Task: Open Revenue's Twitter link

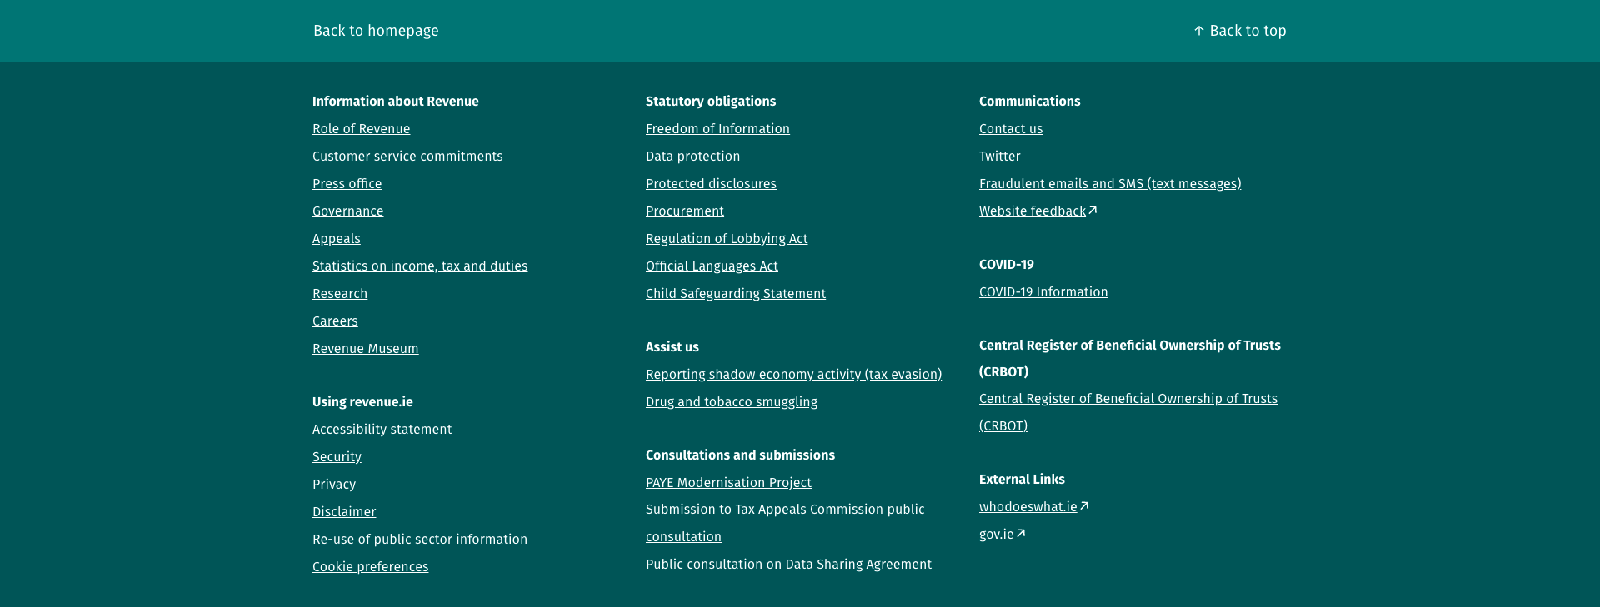Action: pos(999,157)
